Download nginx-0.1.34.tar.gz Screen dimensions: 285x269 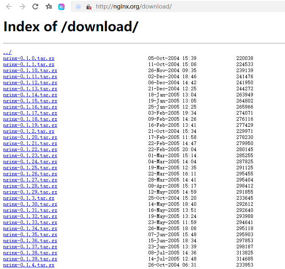tap(30, 228)
